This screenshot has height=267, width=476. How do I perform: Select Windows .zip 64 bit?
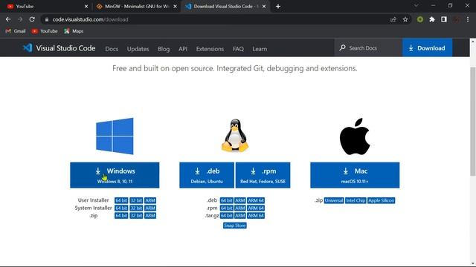121,216
